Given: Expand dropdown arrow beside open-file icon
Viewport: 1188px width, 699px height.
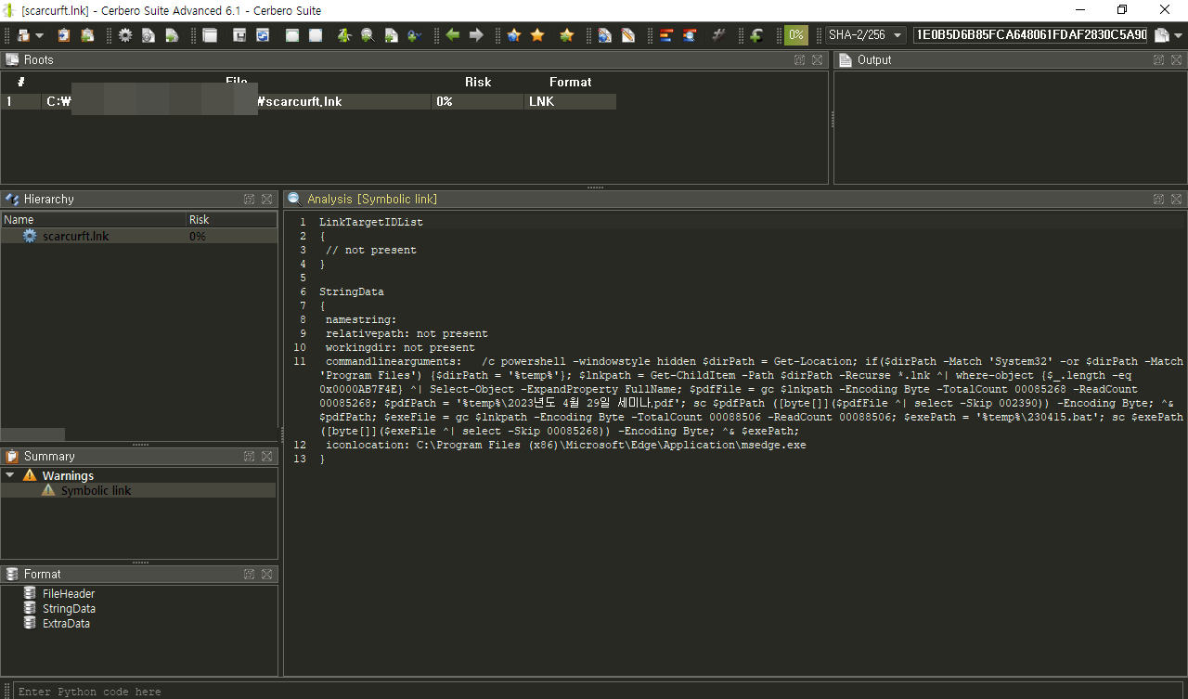Looking at the screenshot, I should (39, 35).
